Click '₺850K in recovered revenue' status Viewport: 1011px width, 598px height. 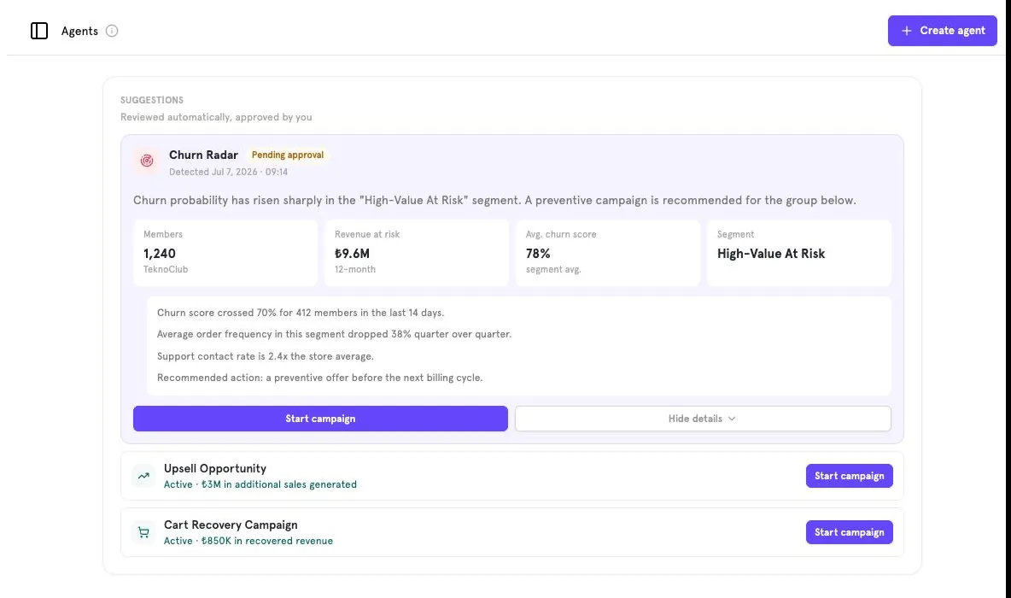pyautogui.click(x=267, y=541)
